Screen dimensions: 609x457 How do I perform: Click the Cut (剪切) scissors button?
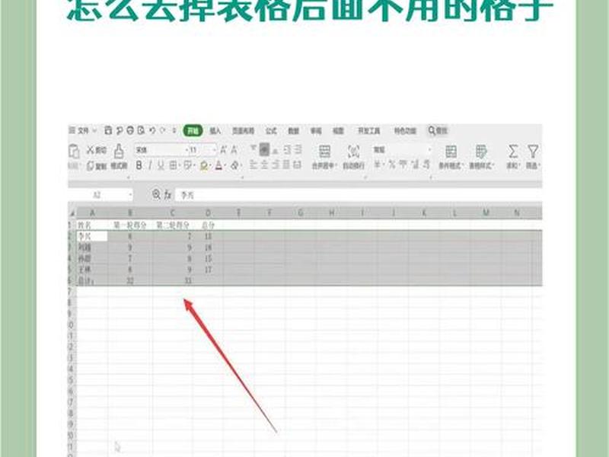pos(97,150)
